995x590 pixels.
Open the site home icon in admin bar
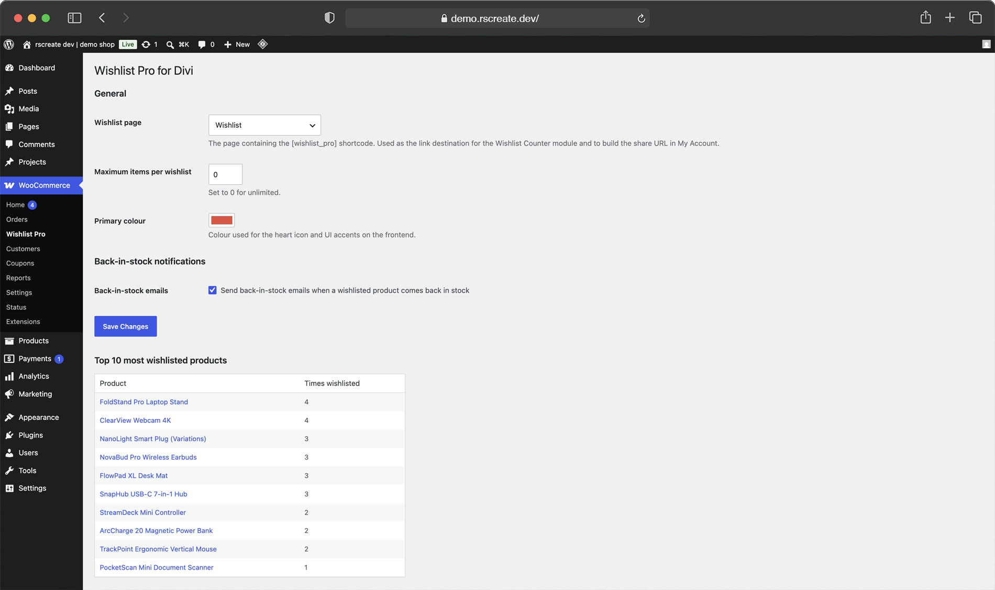(27, 44)
